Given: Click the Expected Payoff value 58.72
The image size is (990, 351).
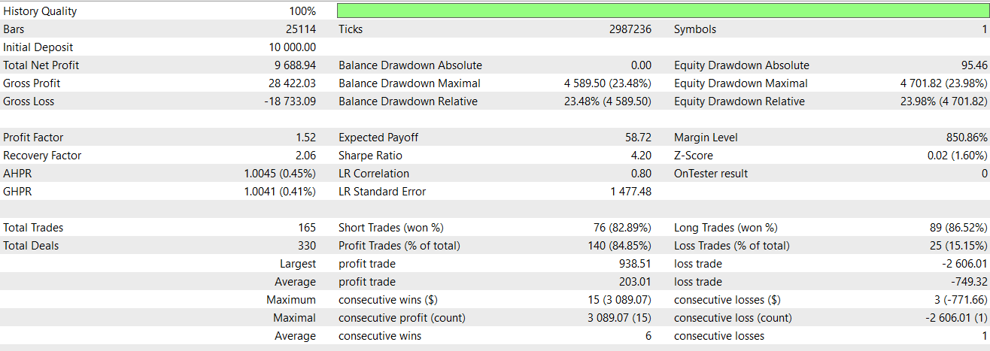Looking at the screenshot, I should pos(638,138).
